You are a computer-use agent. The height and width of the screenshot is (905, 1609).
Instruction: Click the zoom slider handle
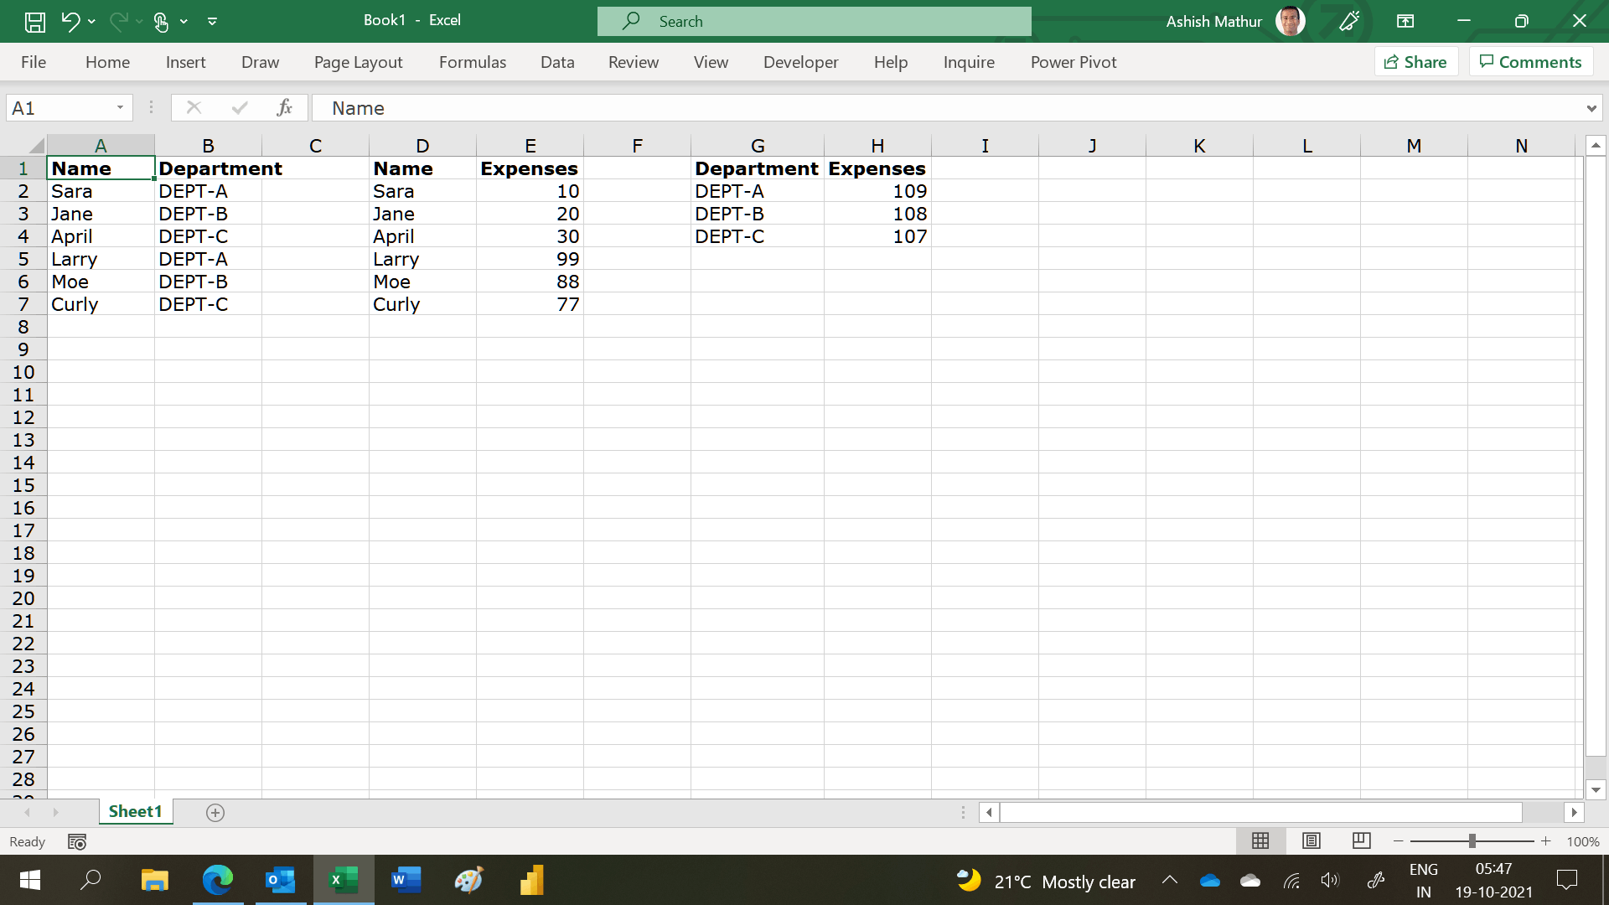click(1472, 840)
